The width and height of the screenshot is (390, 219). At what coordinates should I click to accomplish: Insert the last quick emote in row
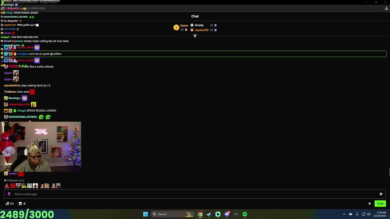point(58,186)
